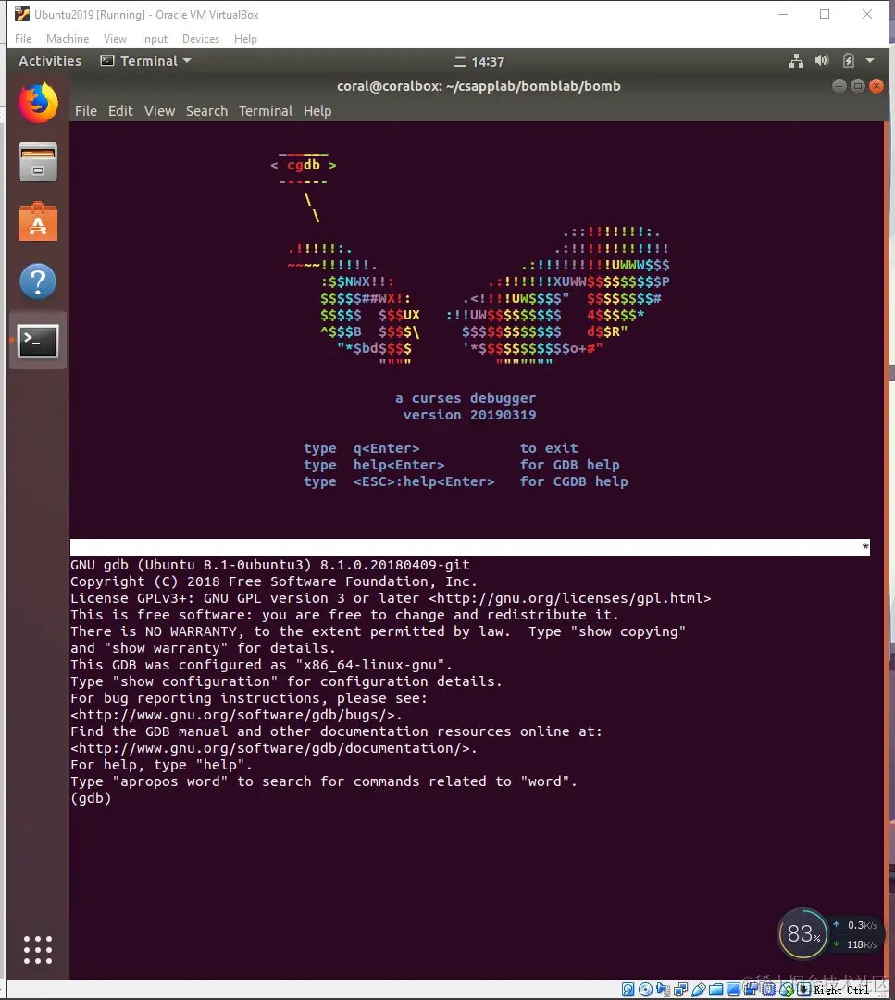The image size is (895, 1000).
Task: Open Firefox from the Ubuntu dock
Action: pyautogui.click(x=38, y=103)
